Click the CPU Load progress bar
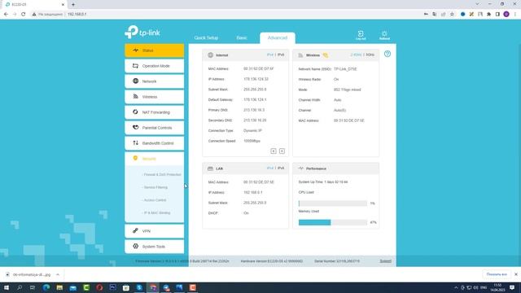The width and height of the screenshot is (521, 293). tap(333, 203)
